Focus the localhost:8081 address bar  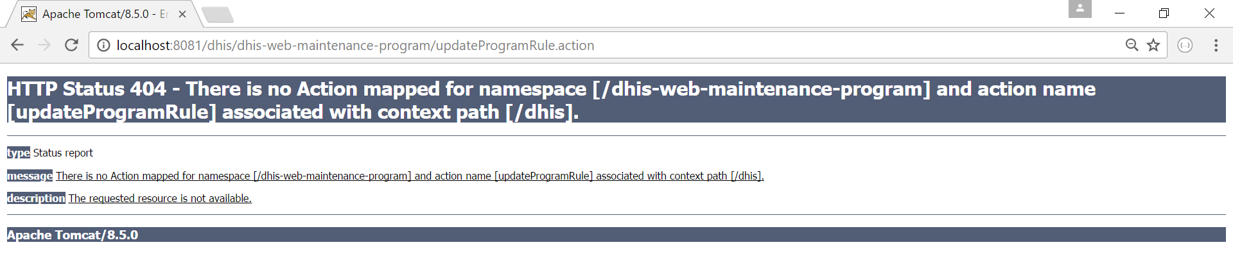(578, 46)
